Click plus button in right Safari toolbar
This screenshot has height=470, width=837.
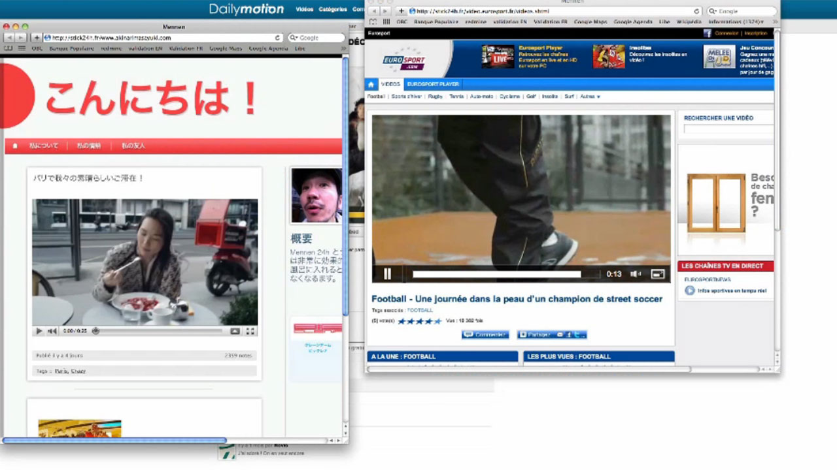point(401,11)
